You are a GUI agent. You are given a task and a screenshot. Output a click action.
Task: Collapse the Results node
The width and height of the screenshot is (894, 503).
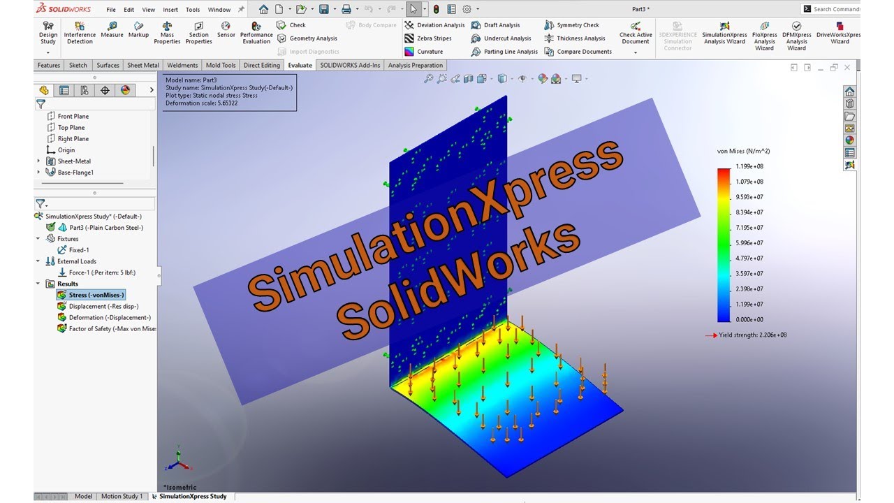point(38,284)
